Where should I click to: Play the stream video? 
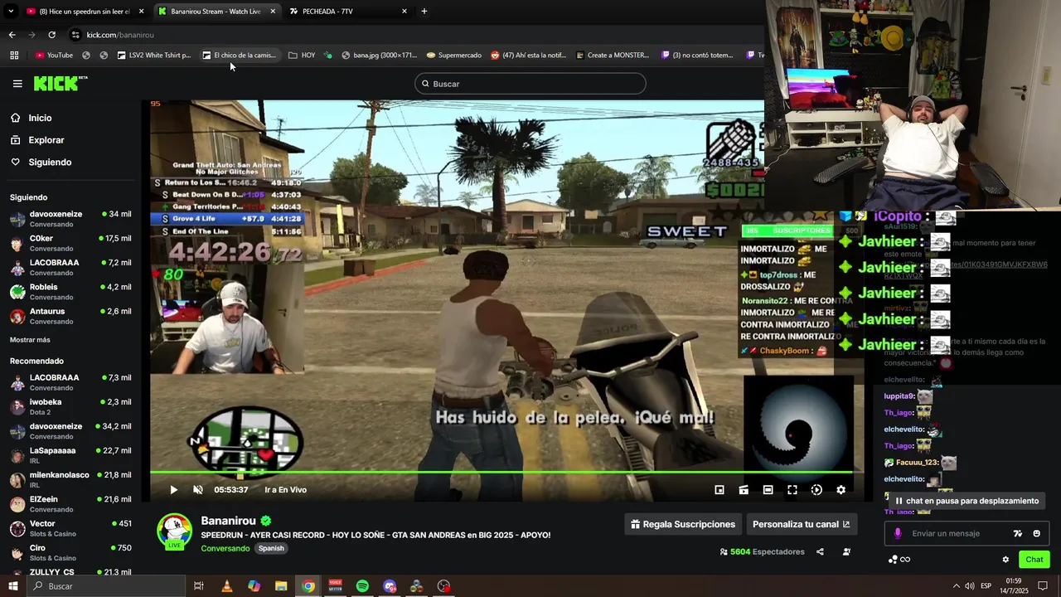(x=173, y=490)
